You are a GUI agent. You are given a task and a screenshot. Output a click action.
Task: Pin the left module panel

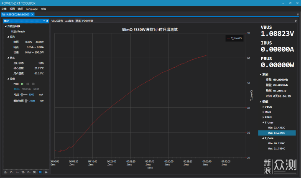47,21
